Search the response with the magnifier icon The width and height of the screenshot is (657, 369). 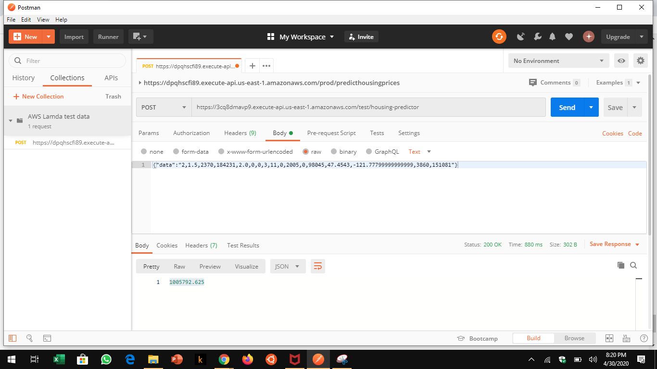tap(633, 265)
